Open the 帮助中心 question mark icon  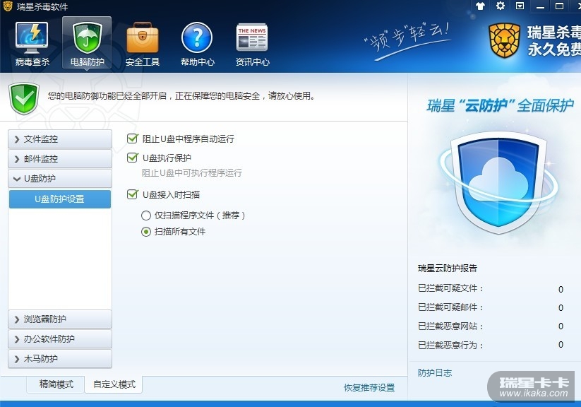point(197,43)
